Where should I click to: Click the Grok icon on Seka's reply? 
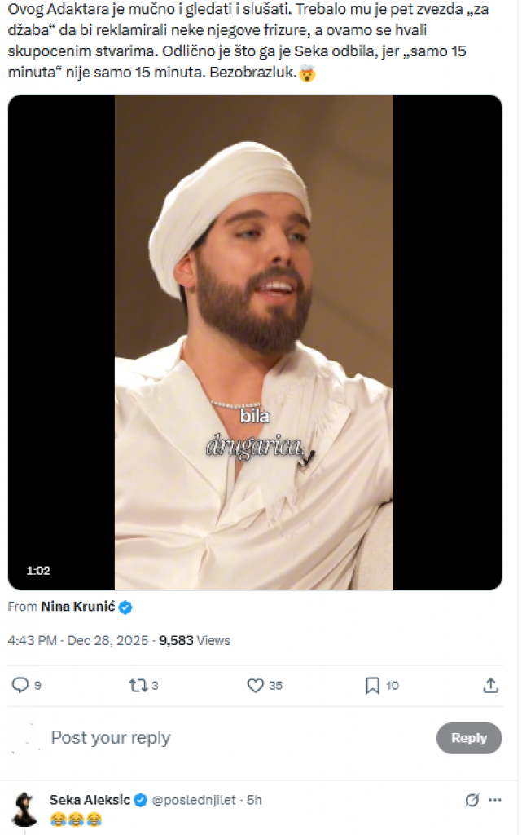(x=472, y=800)
